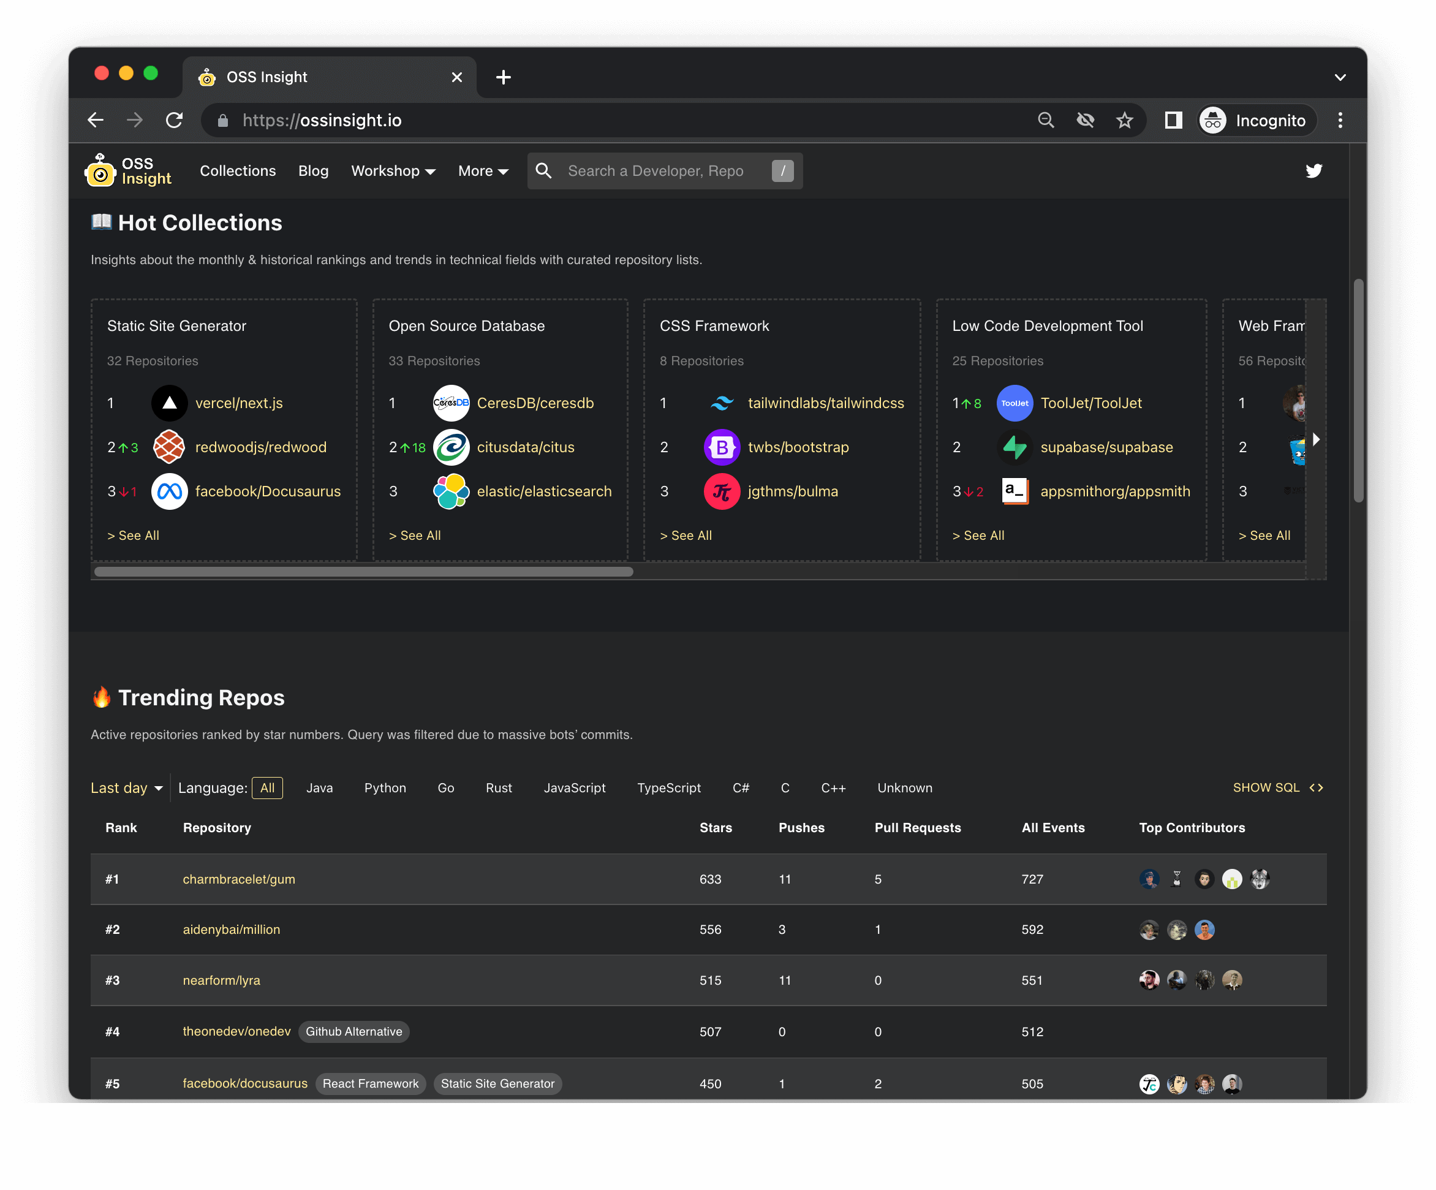The height and width of the screenshot is (1190, 1436).
Task: See All in Open Source Database card
Action: pos(415,536)
